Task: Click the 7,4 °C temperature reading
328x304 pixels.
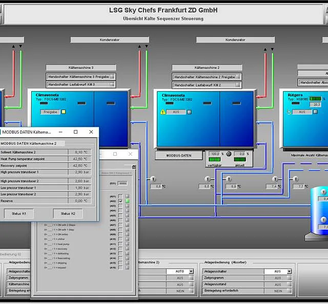Action: coord(272,186)
